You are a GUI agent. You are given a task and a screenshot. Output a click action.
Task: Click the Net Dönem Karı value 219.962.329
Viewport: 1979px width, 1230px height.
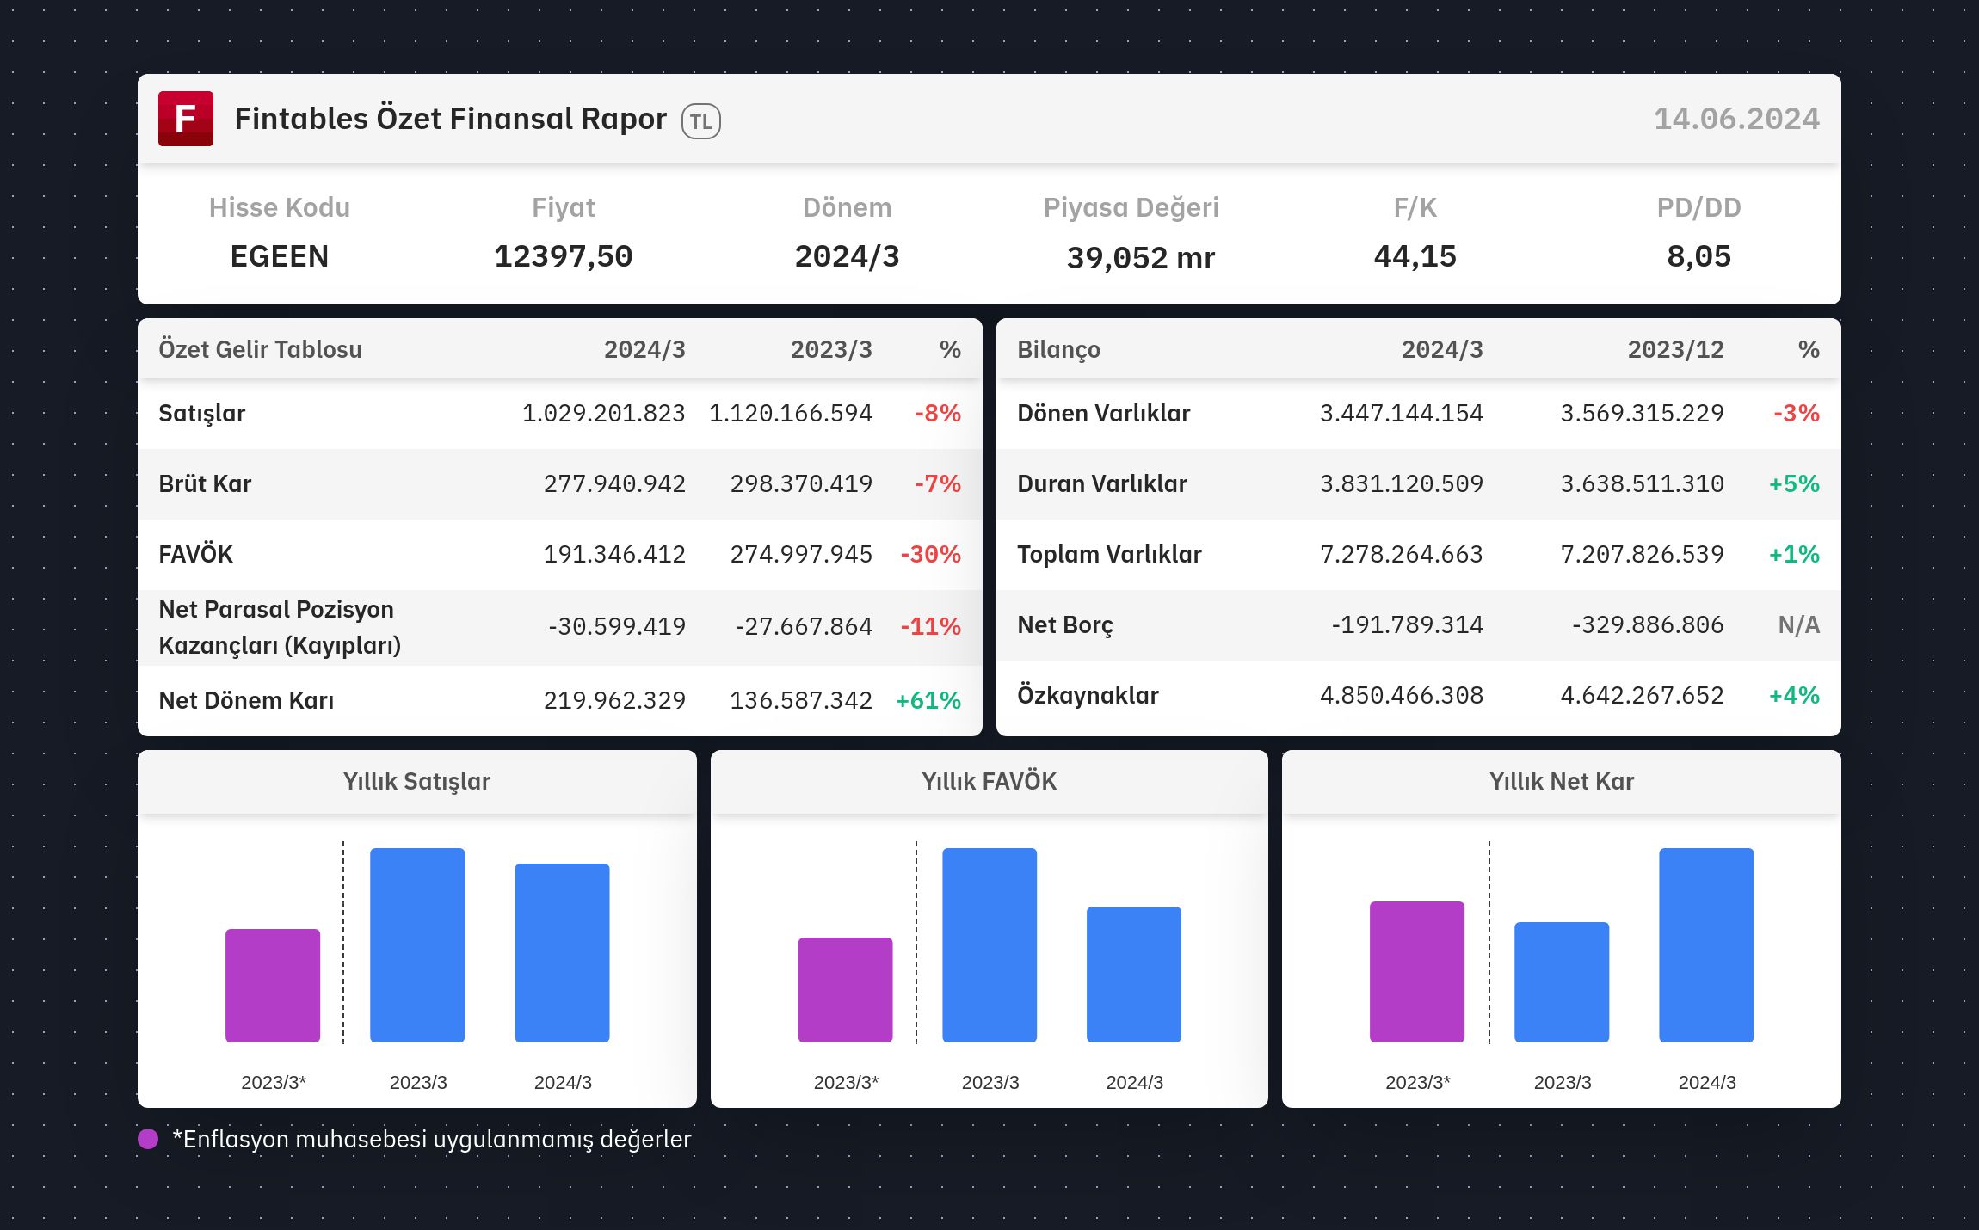pyautogui.click(x=614, y=701)
